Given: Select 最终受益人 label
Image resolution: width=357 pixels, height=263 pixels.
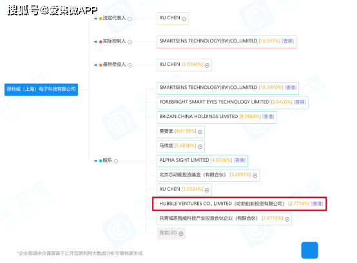Looking at the screenshot, I should [x=114, y=64].
